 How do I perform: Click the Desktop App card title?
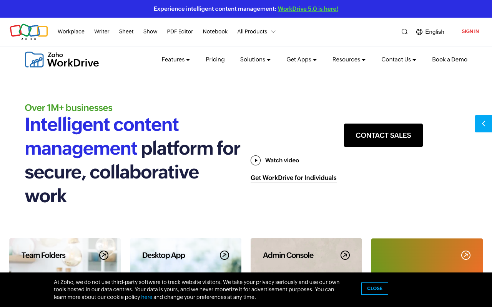164,255
